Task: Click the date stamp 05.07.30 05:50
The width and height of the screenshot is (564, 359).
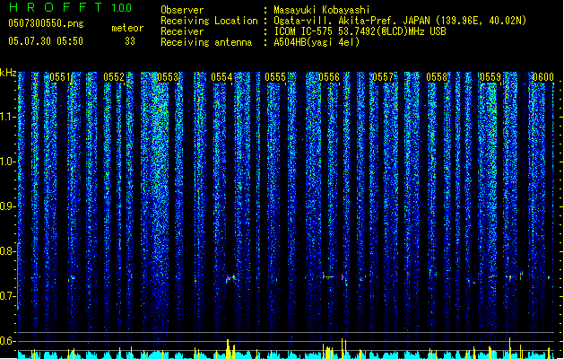Action: pos(46,41)
